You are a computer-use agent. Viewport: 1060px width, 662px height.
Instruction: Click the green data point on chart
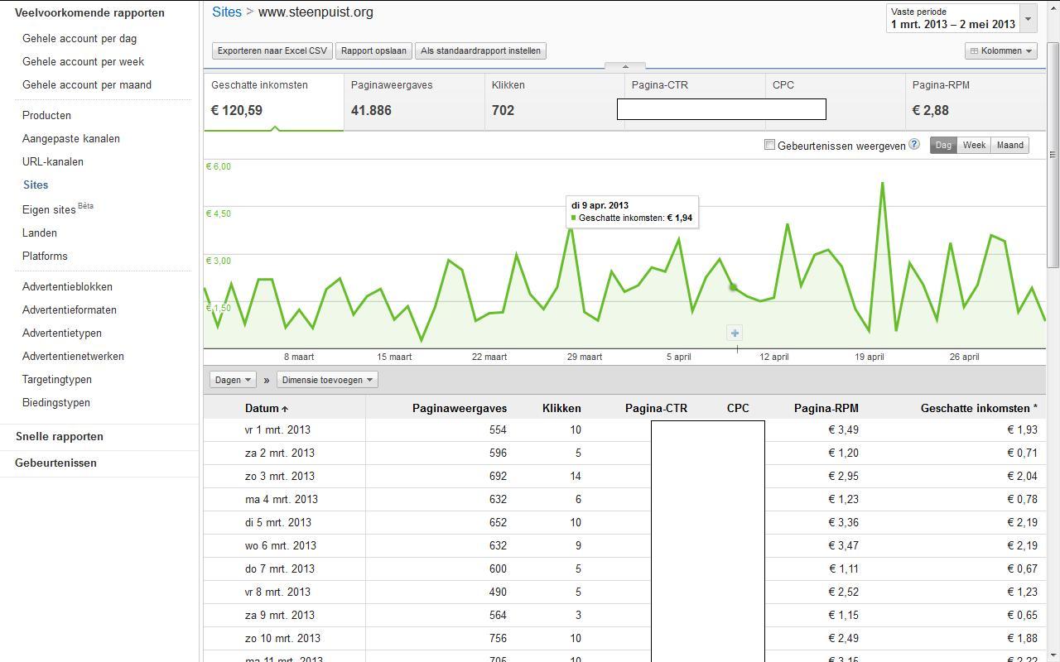pos(733,287)
